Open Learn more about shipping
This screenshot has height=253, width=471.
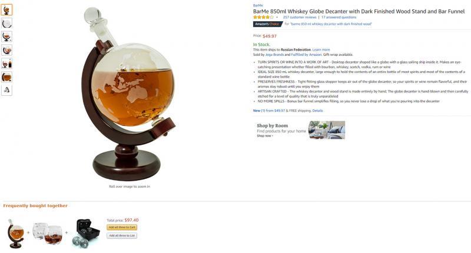point(321,50)
